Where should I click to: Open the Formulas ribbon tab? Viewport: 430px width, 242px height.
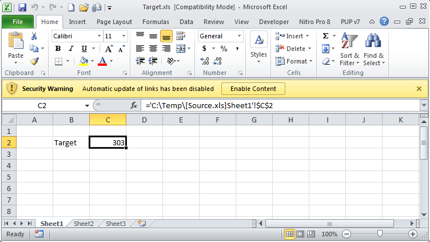156,22
